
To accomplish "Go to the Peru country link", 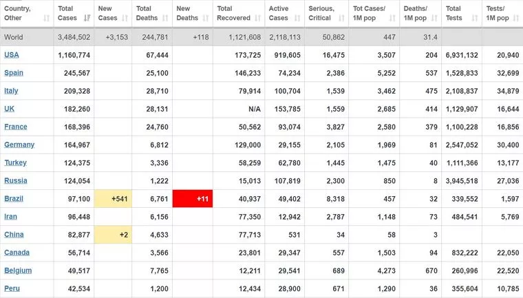I will [x=12, y=288].
